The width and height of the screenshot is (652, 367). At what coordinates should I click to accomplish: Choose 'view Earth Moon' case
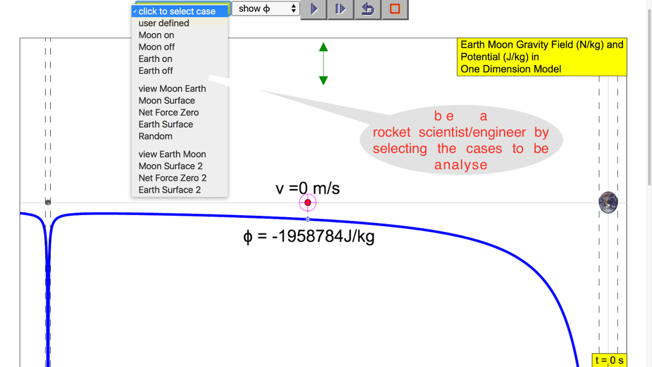pyautogui.click(x=180, y=154)
